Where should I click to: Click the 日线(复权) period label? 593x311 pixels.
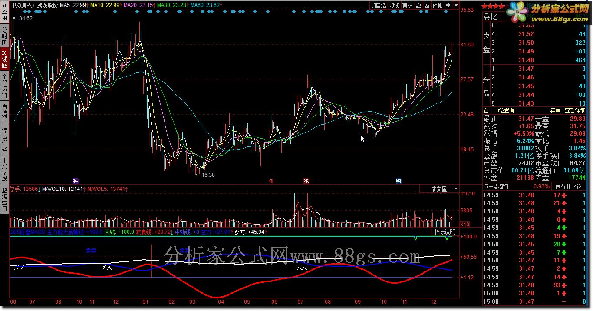click(x=22, y=5)
